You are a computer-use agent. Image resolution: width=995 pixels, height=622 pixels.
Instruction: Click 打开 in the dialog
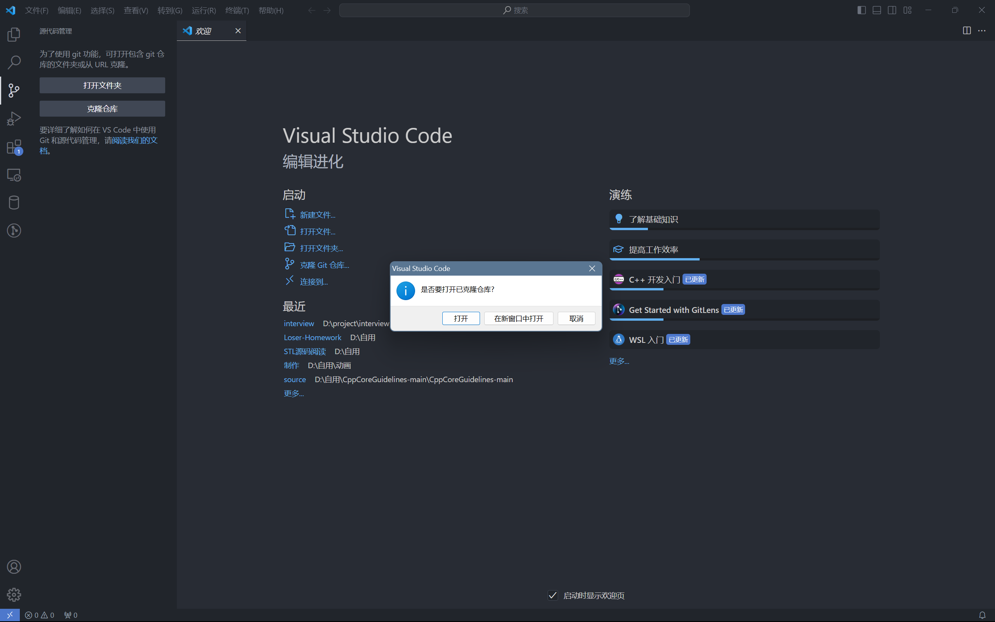click(x=461, y=318)
